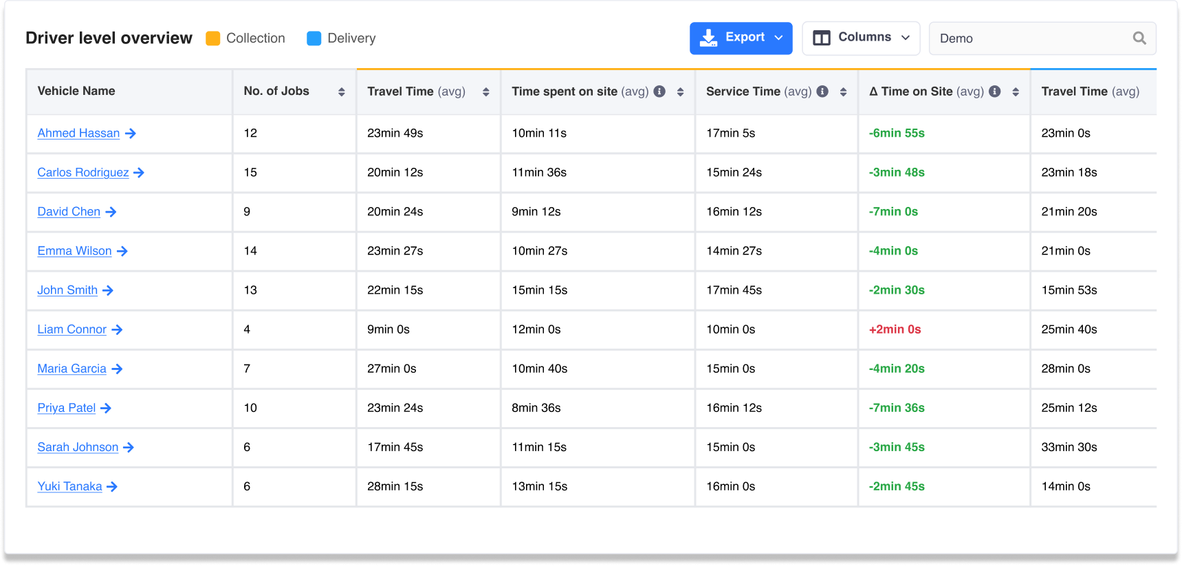Open David Chen driver link
The image size is (1182, 566).
point(69,212)
